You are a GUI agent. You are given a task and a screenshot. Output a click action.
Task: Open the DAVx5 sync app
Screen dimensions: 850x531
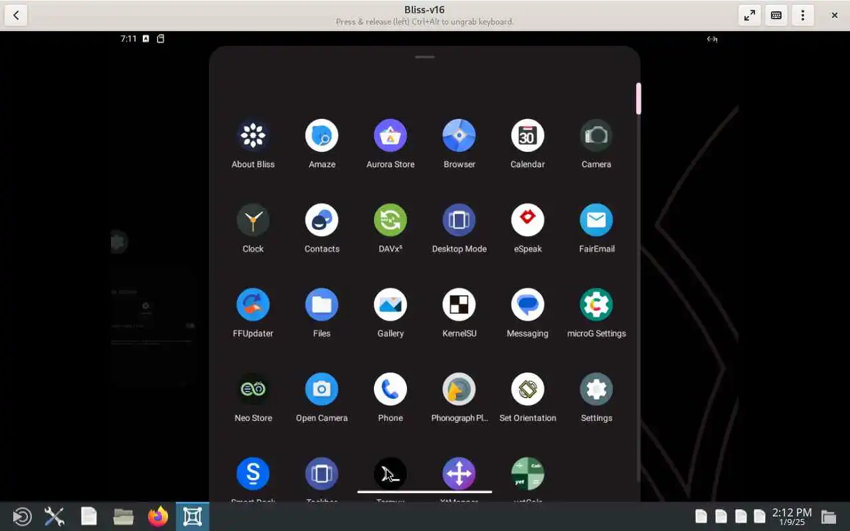tap(390, 220)
